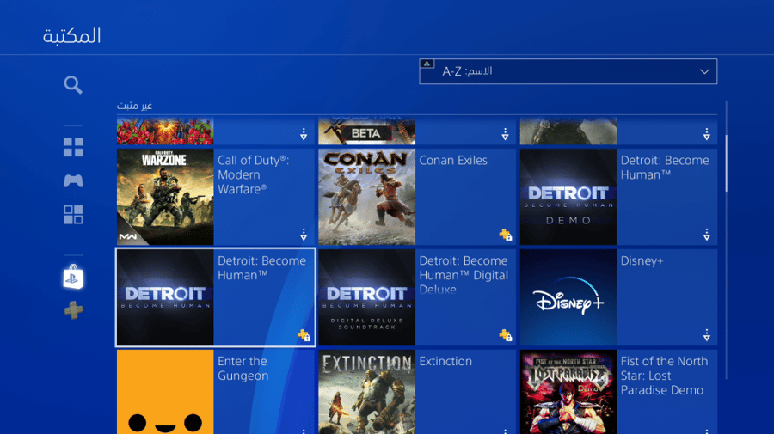Click the Conan Exiles title text
774x434 pixels.
[453, 161]
